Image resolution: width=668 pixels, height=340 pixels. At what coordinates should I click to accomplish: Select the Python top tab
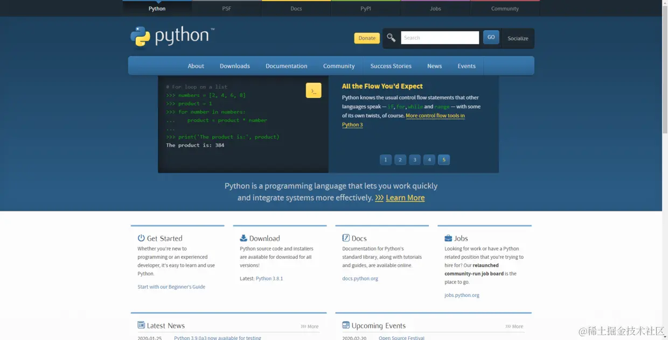point(157,9)
